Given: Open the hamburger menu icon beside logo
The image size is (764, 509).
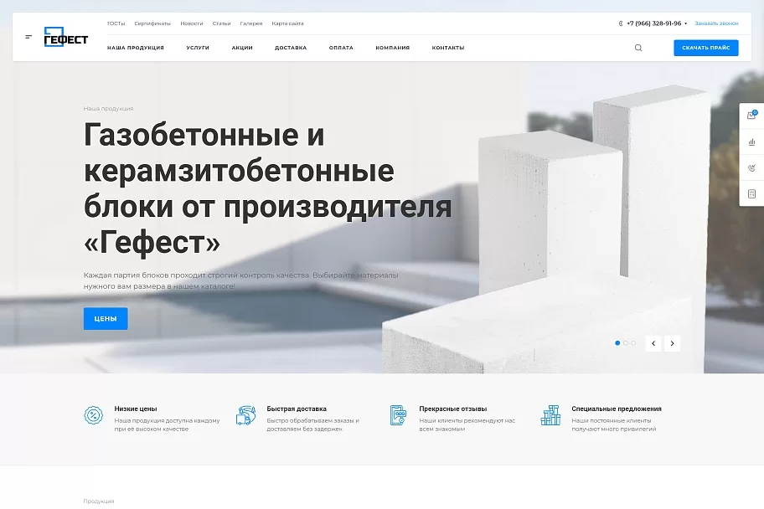Looking at the screenshot, I should (28, 37).
